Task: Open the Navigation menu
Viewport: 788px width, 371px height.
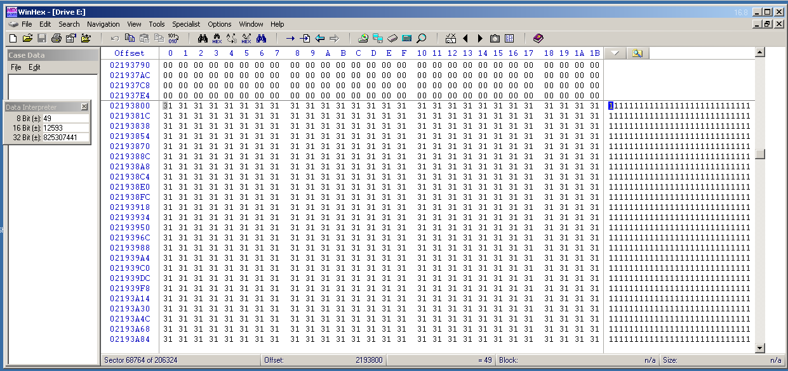Action: pyautogui.click(x=104, y=24)
